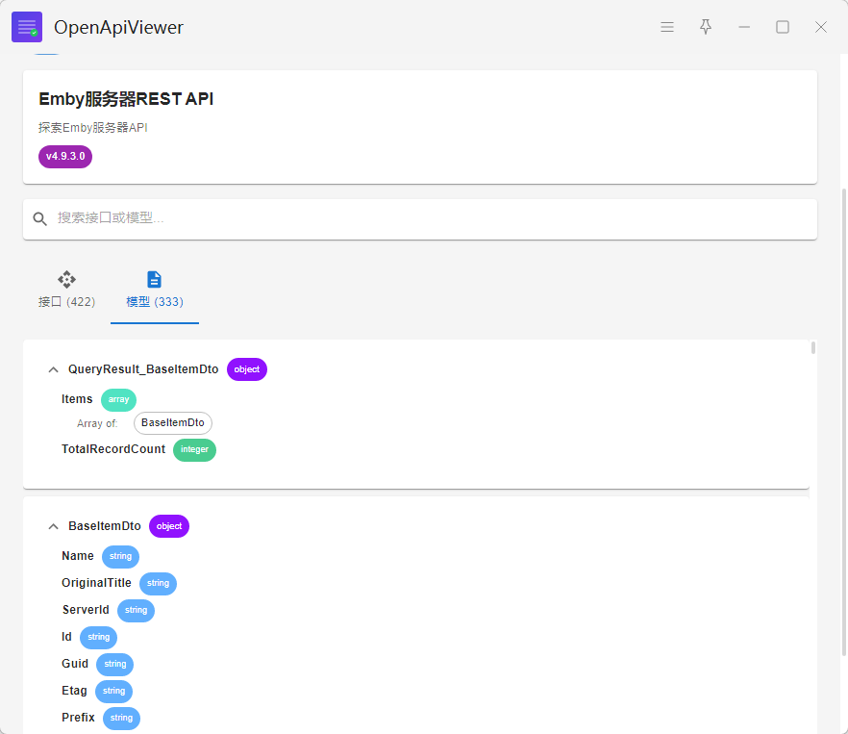Image resolution: width=848 pixels, height=734 pixels.
Task: Click the string badge beside OriginalTitle
Action: click(158, 583)
